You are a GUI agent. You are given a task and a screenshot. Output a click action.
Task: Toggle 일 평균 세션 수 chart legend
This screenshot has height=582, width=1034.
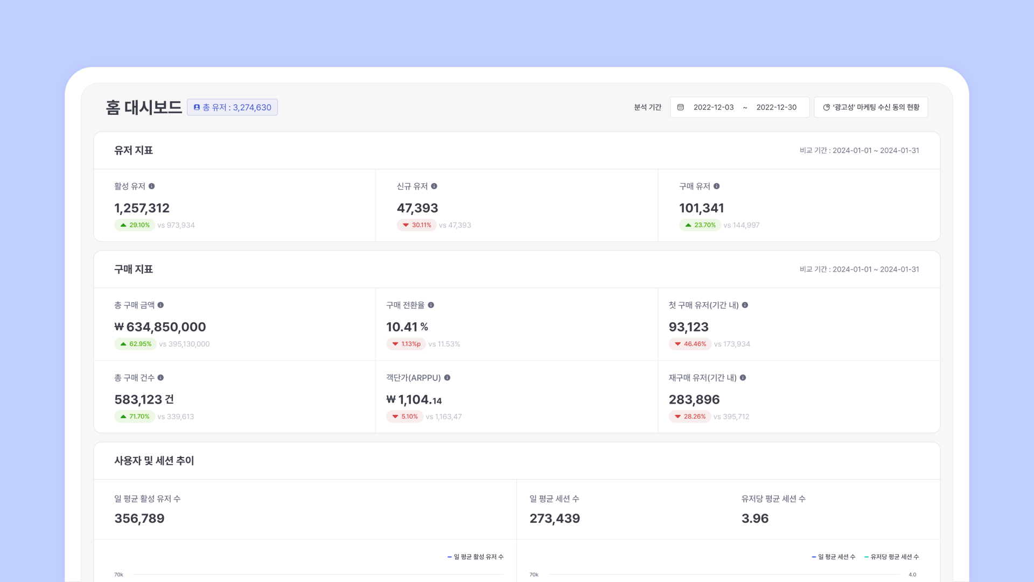834,557
